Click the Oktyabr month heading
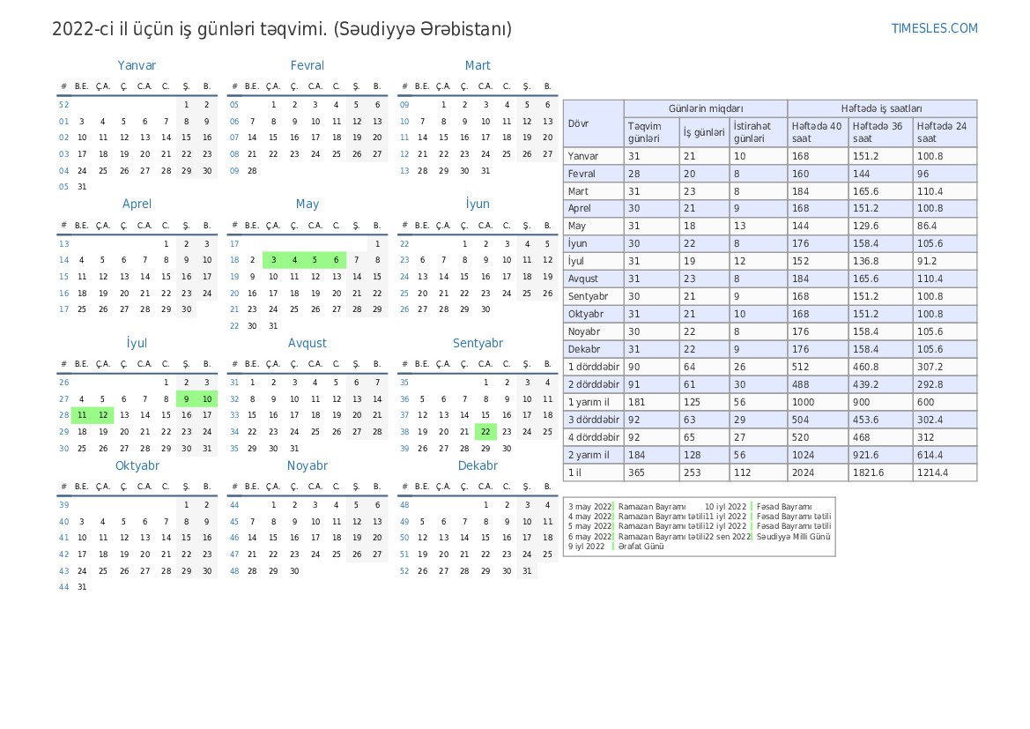The image size is (1030, 729). click(x=137, y=466)
